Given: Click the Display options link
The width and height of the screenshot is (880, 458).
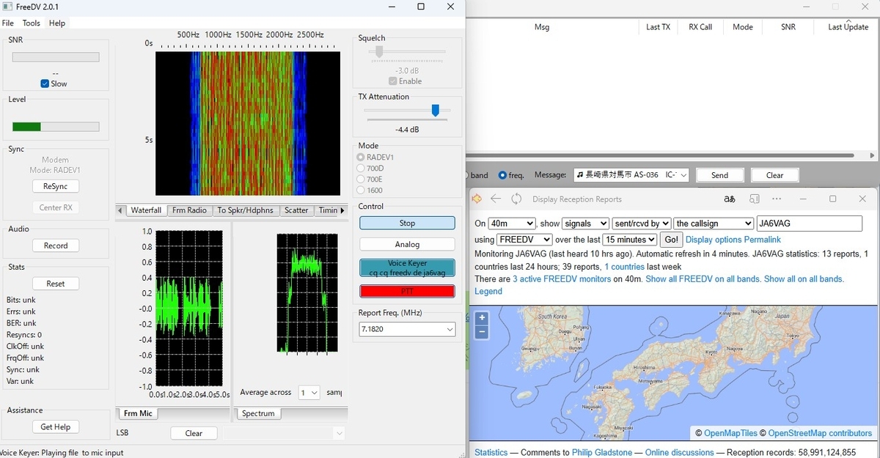Looking at the screenshot, I should click(714, 240).
